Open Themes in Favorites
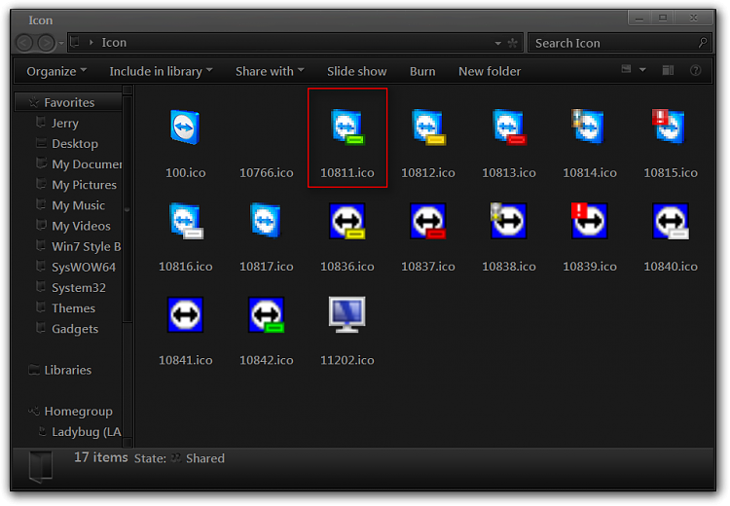 coord(74,308)
